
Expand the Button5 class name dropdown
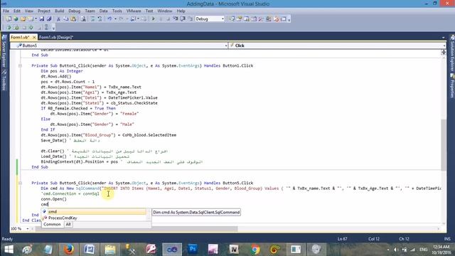coord(226,46)
